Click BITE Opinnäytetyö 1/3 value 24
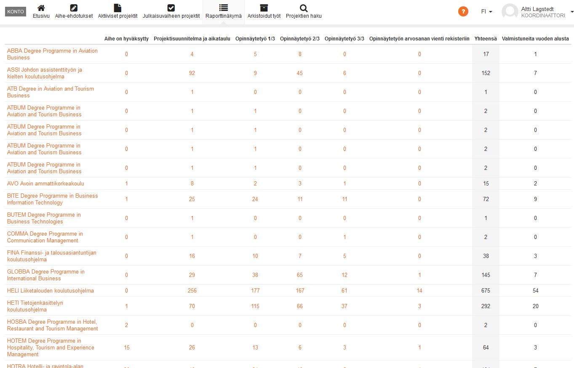 pos(255,199)
